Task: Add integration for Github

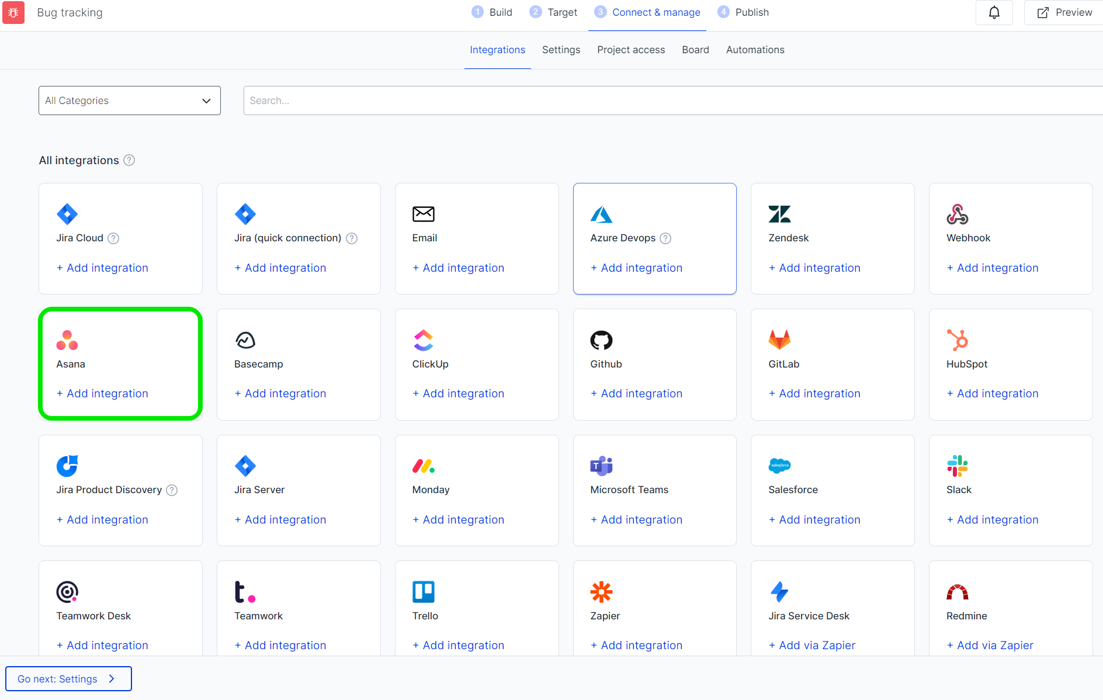Action: pos(636,394)
